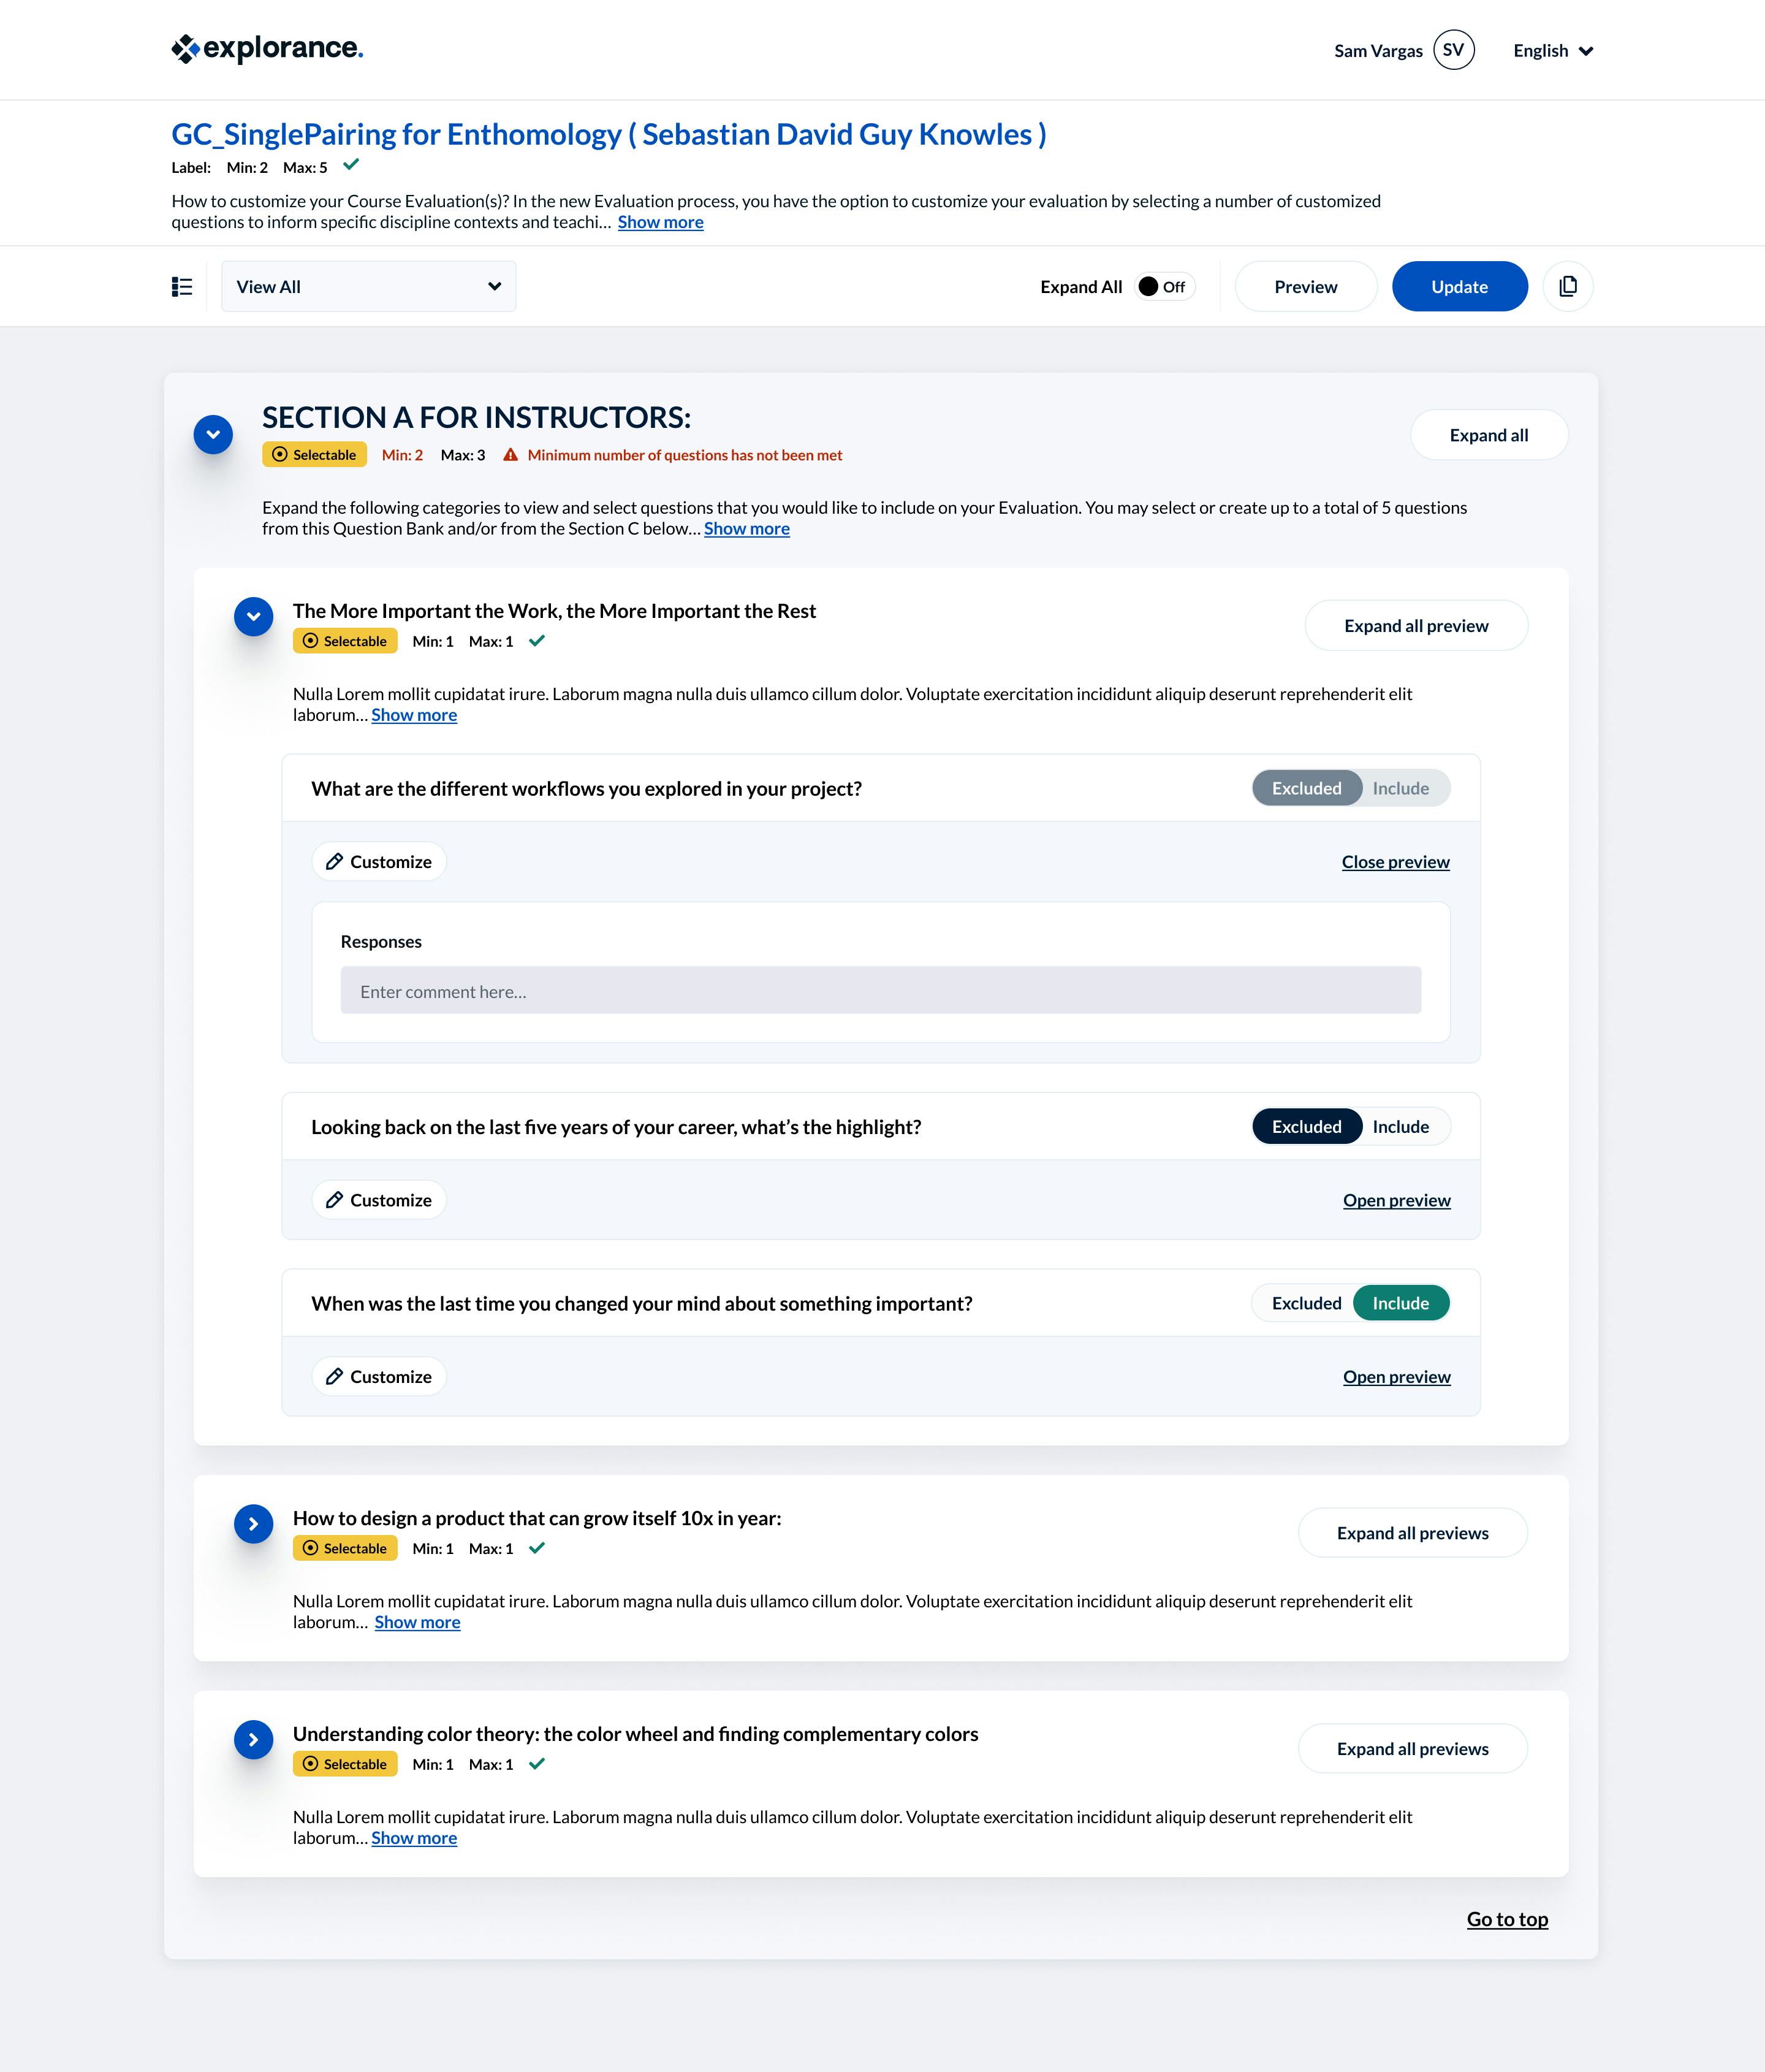Screen dimensions: 1765x2072
Task: Set career highlight question to Include
Action: [x=1400, y=1127]
